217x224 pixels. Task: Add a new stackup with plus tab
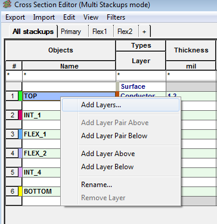[x=144, y=32]
